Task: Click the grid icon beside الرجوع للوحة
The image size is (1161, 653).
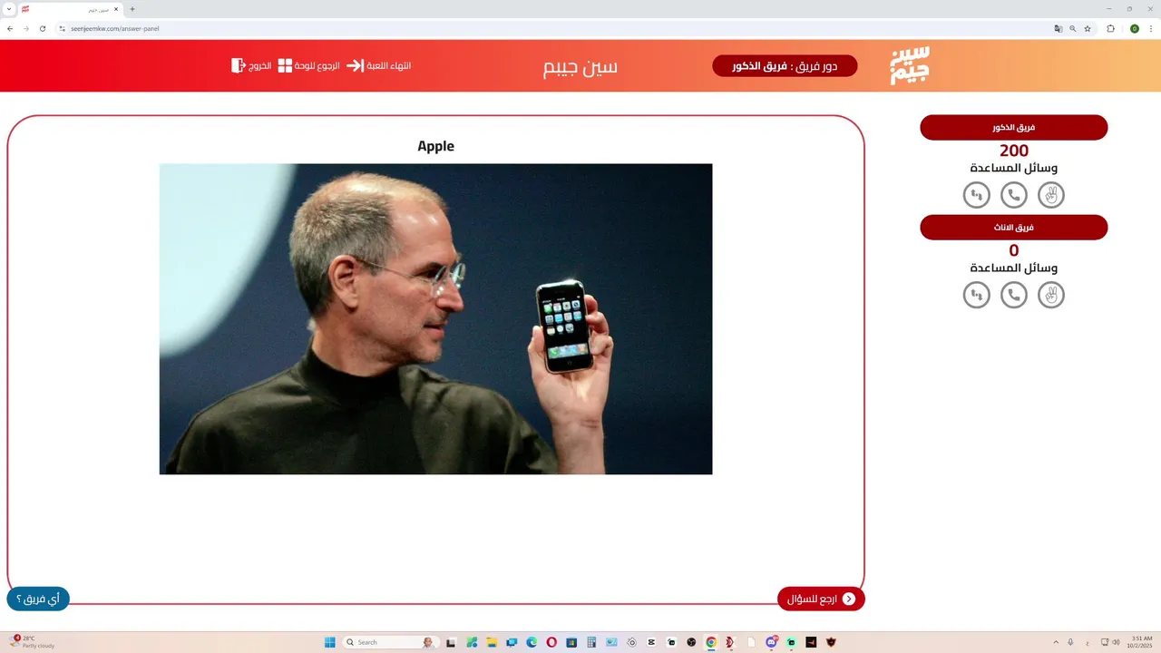Action: (285, 65)
